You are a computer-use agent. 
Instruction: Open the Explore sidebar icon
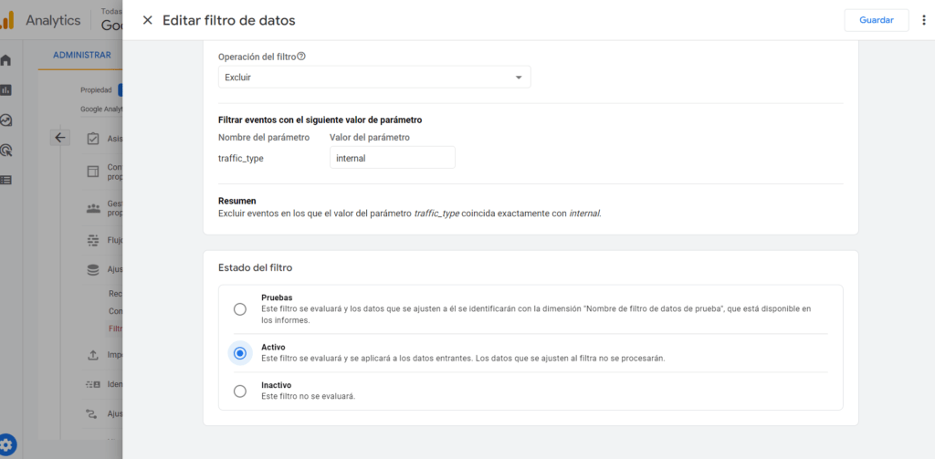[6, 120]
